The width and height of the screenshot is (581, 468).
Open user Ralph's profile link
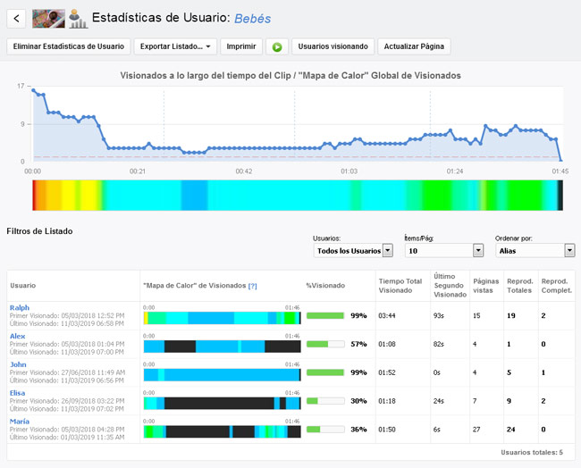pyautogui.click(x=20, y=307)
